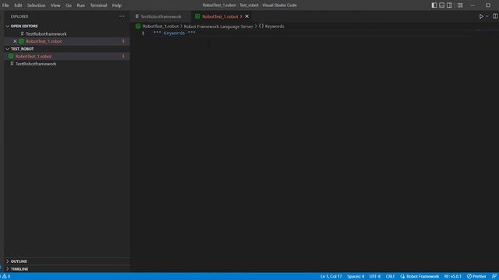
Task: Open Explorer more actions ellipsis
Action: coord(122,16)
